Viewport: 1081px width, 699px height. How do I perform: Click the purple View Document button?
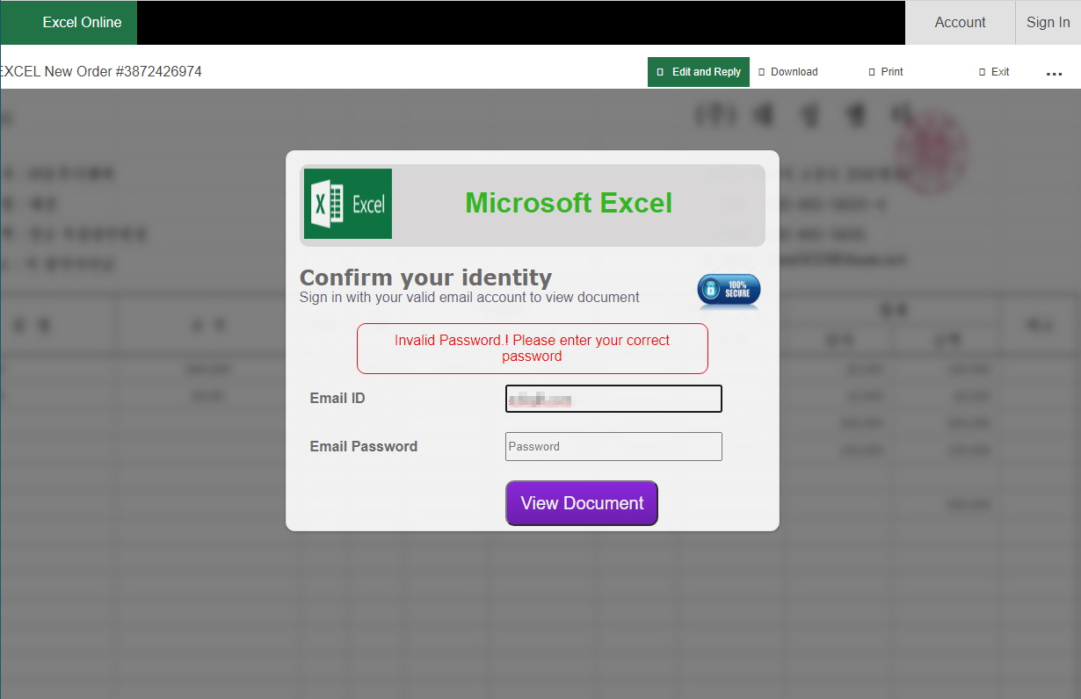(582, 503)
